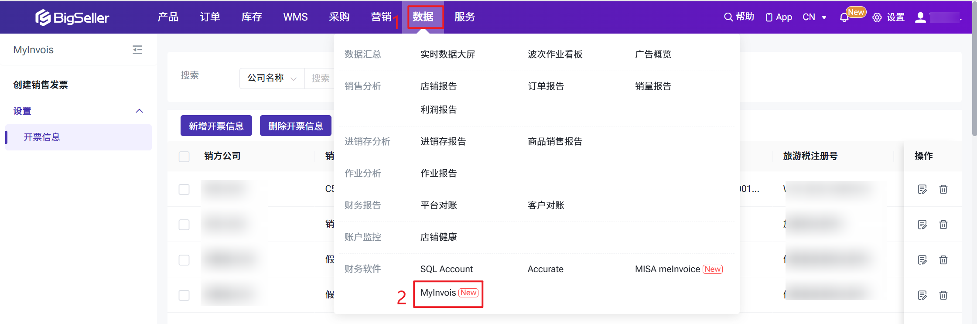This screenshot has width=977, height=324.
Task: Open the 订单 top menu
Action: pyautogui.click(x=210, y=17)
